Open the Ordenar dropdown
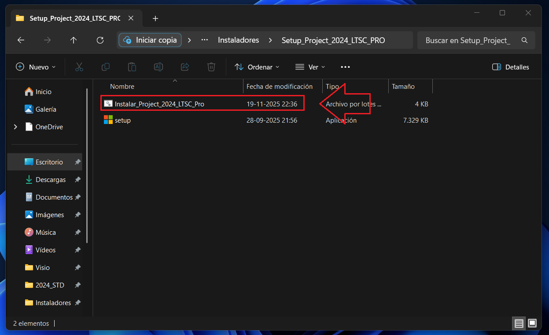Viewport: 549px width, 335px height. (x=257, y=67)
